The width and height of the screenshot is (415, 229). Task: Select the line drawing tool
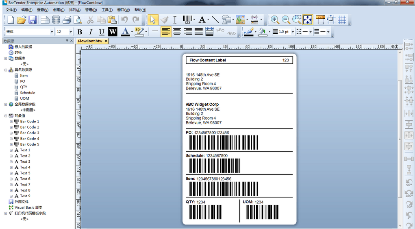click(x=215, y=20)
